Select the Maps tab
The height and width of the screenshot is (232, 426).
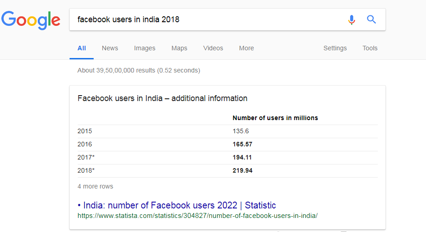179,48
